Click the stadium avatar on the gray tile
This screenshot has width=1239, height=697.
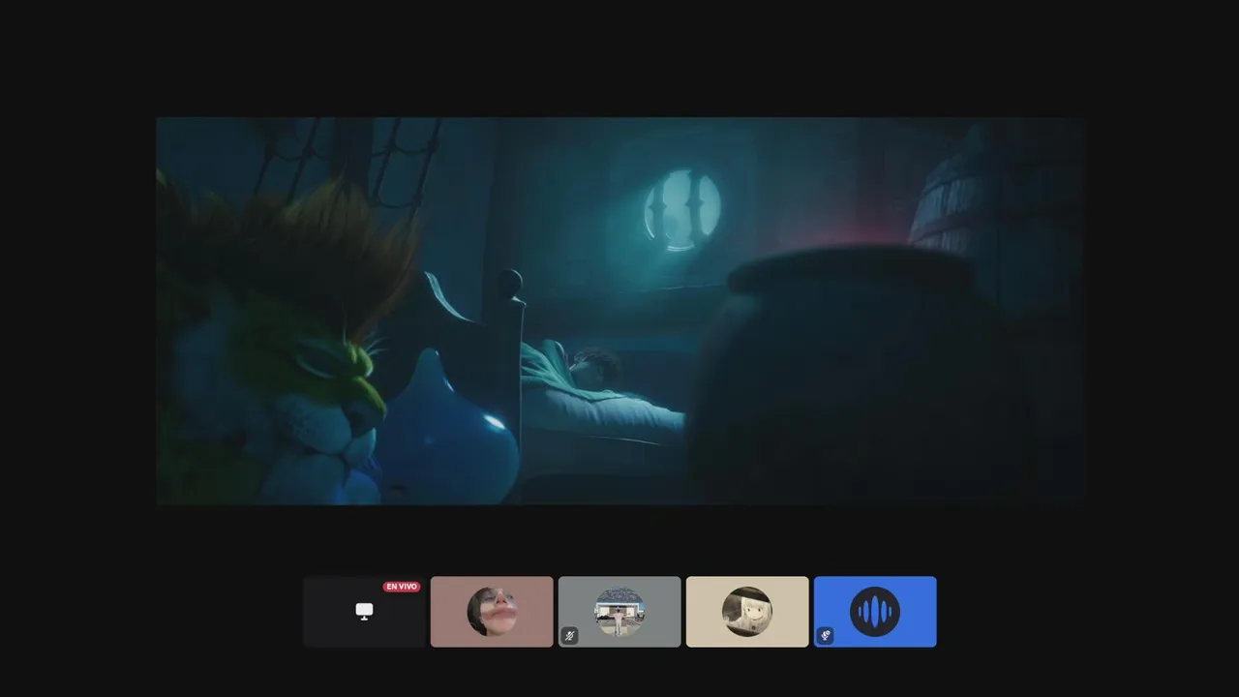coord(619,612)
